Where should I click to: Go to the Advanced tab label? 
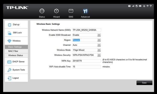[85, 17]
